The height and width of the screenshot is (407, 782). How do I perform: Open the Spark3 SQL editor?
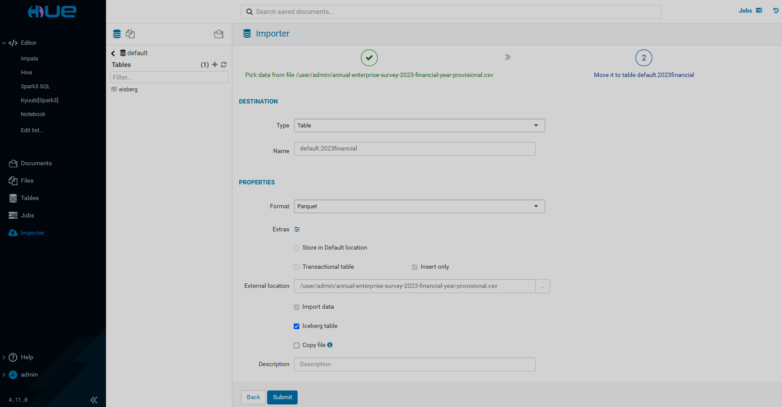[x=36, y=87]
